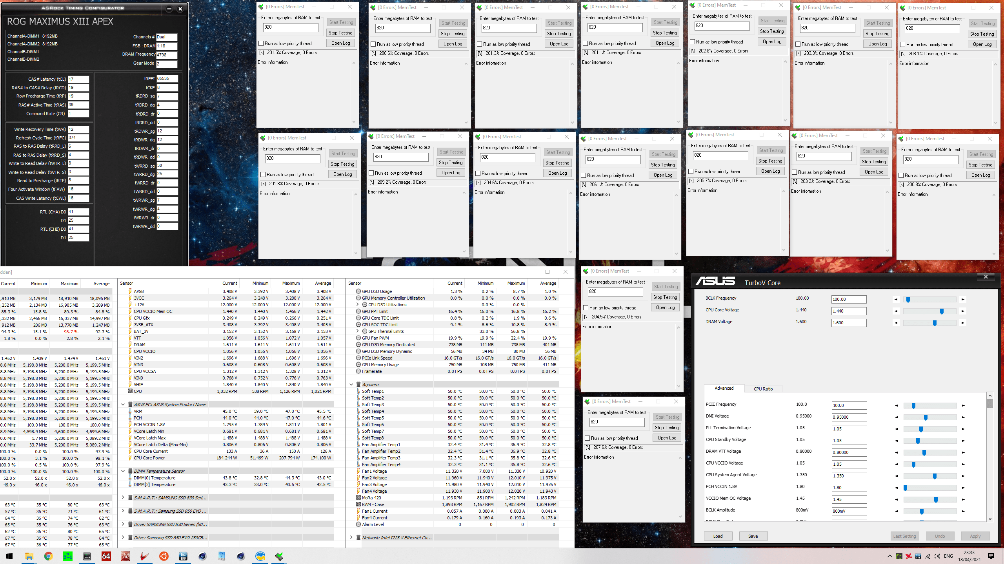Click the AVSB voltage lightning icon
1004x564 pixels.
(130, 291)
